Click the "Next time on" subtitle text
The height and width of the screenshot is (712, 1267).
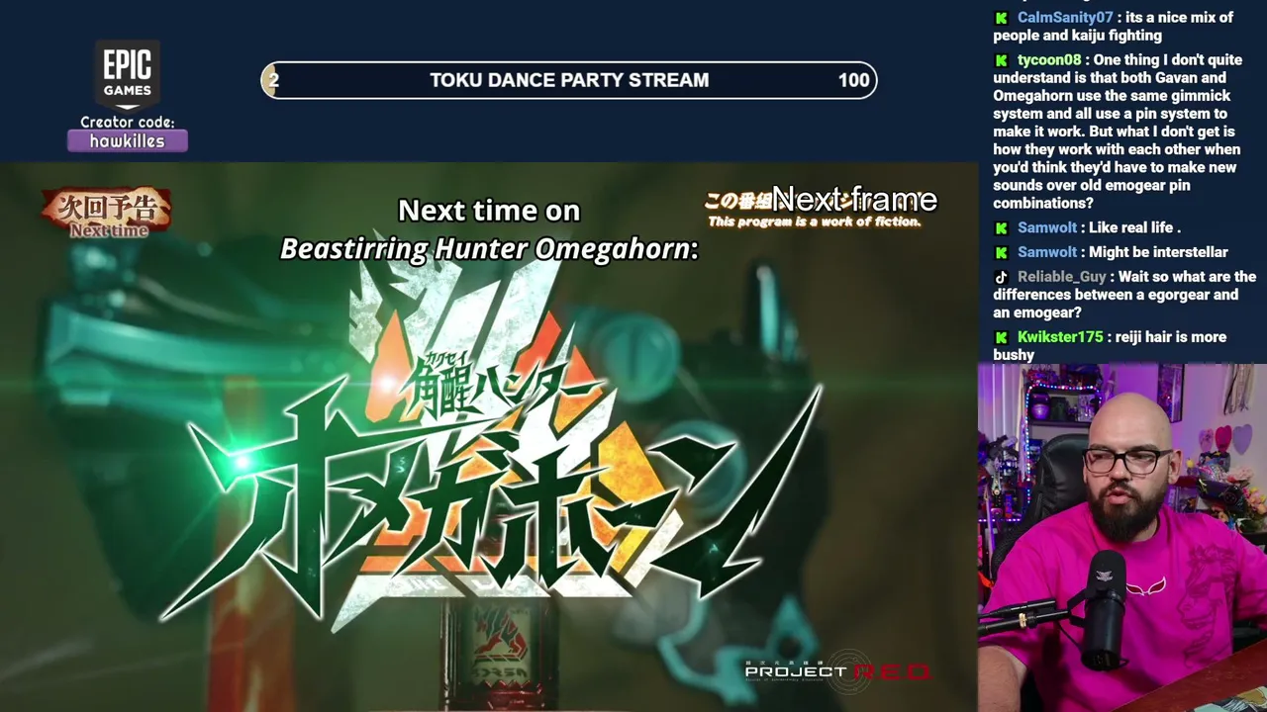489,211
